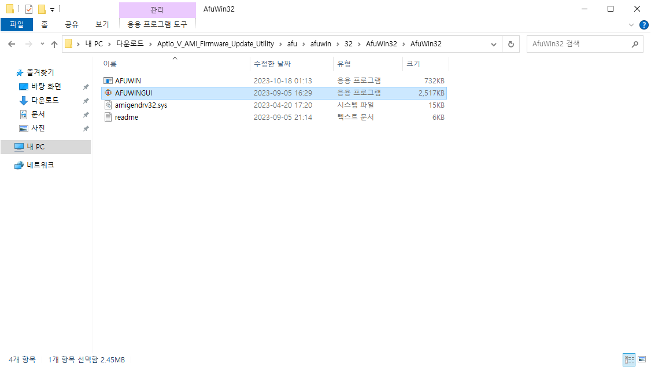Click the pin icon beside 사진
This screenshot has width=651, height=367.
click(86, 129)
